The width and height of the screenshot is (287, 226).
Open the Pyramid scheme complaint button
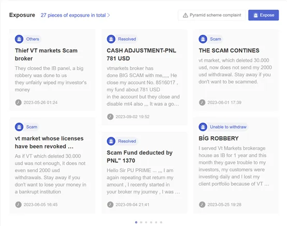pyautogui.click(x=212, y=15)
